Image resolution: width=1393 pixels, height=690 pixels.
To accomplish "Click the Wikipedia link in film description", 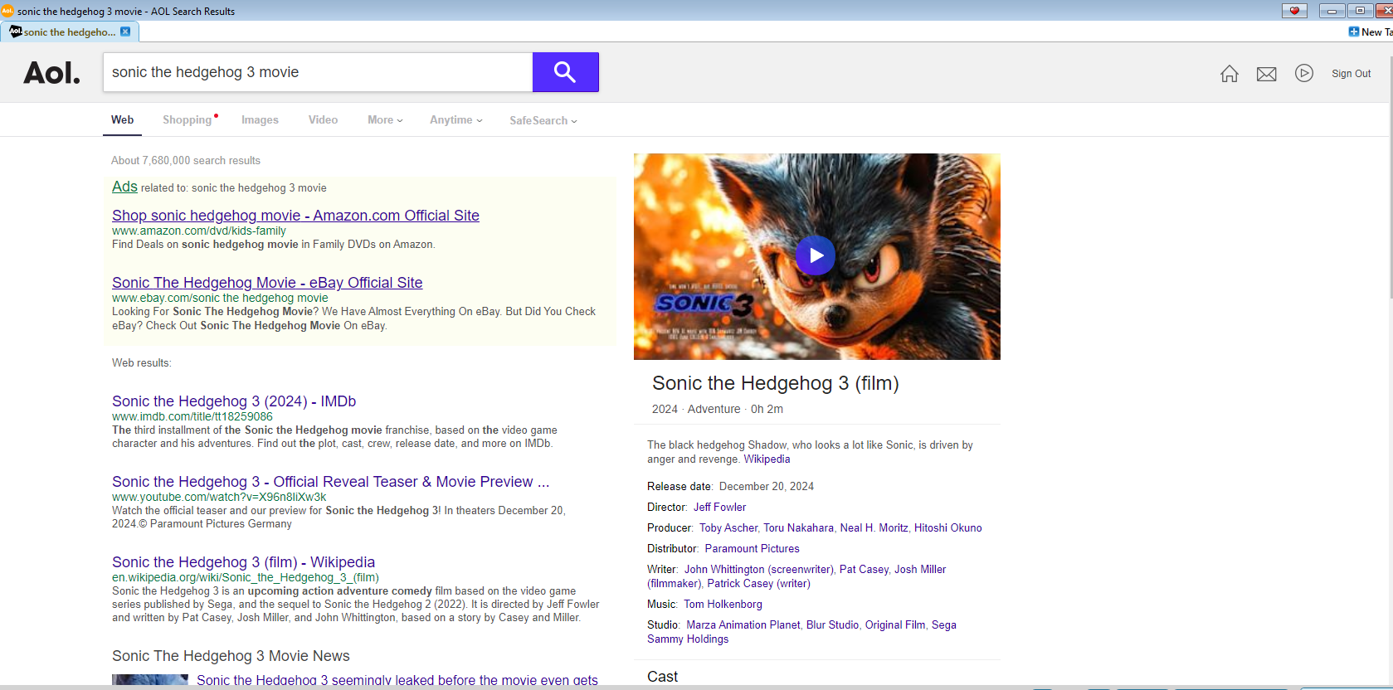I will [767, 459].
